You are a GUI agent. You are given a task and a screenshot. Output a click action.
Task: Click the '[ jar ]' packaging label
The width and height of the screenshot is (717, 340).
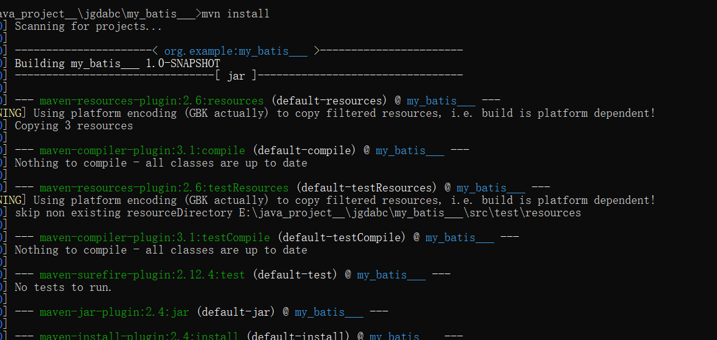[x=235, y=76]
